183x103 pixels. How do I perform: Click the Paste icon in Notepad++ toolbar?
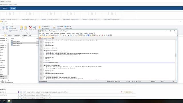point(60,35)
